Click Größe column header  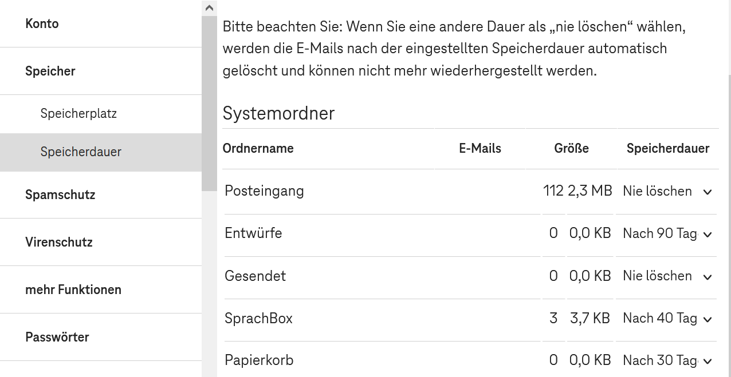(571, 149)
